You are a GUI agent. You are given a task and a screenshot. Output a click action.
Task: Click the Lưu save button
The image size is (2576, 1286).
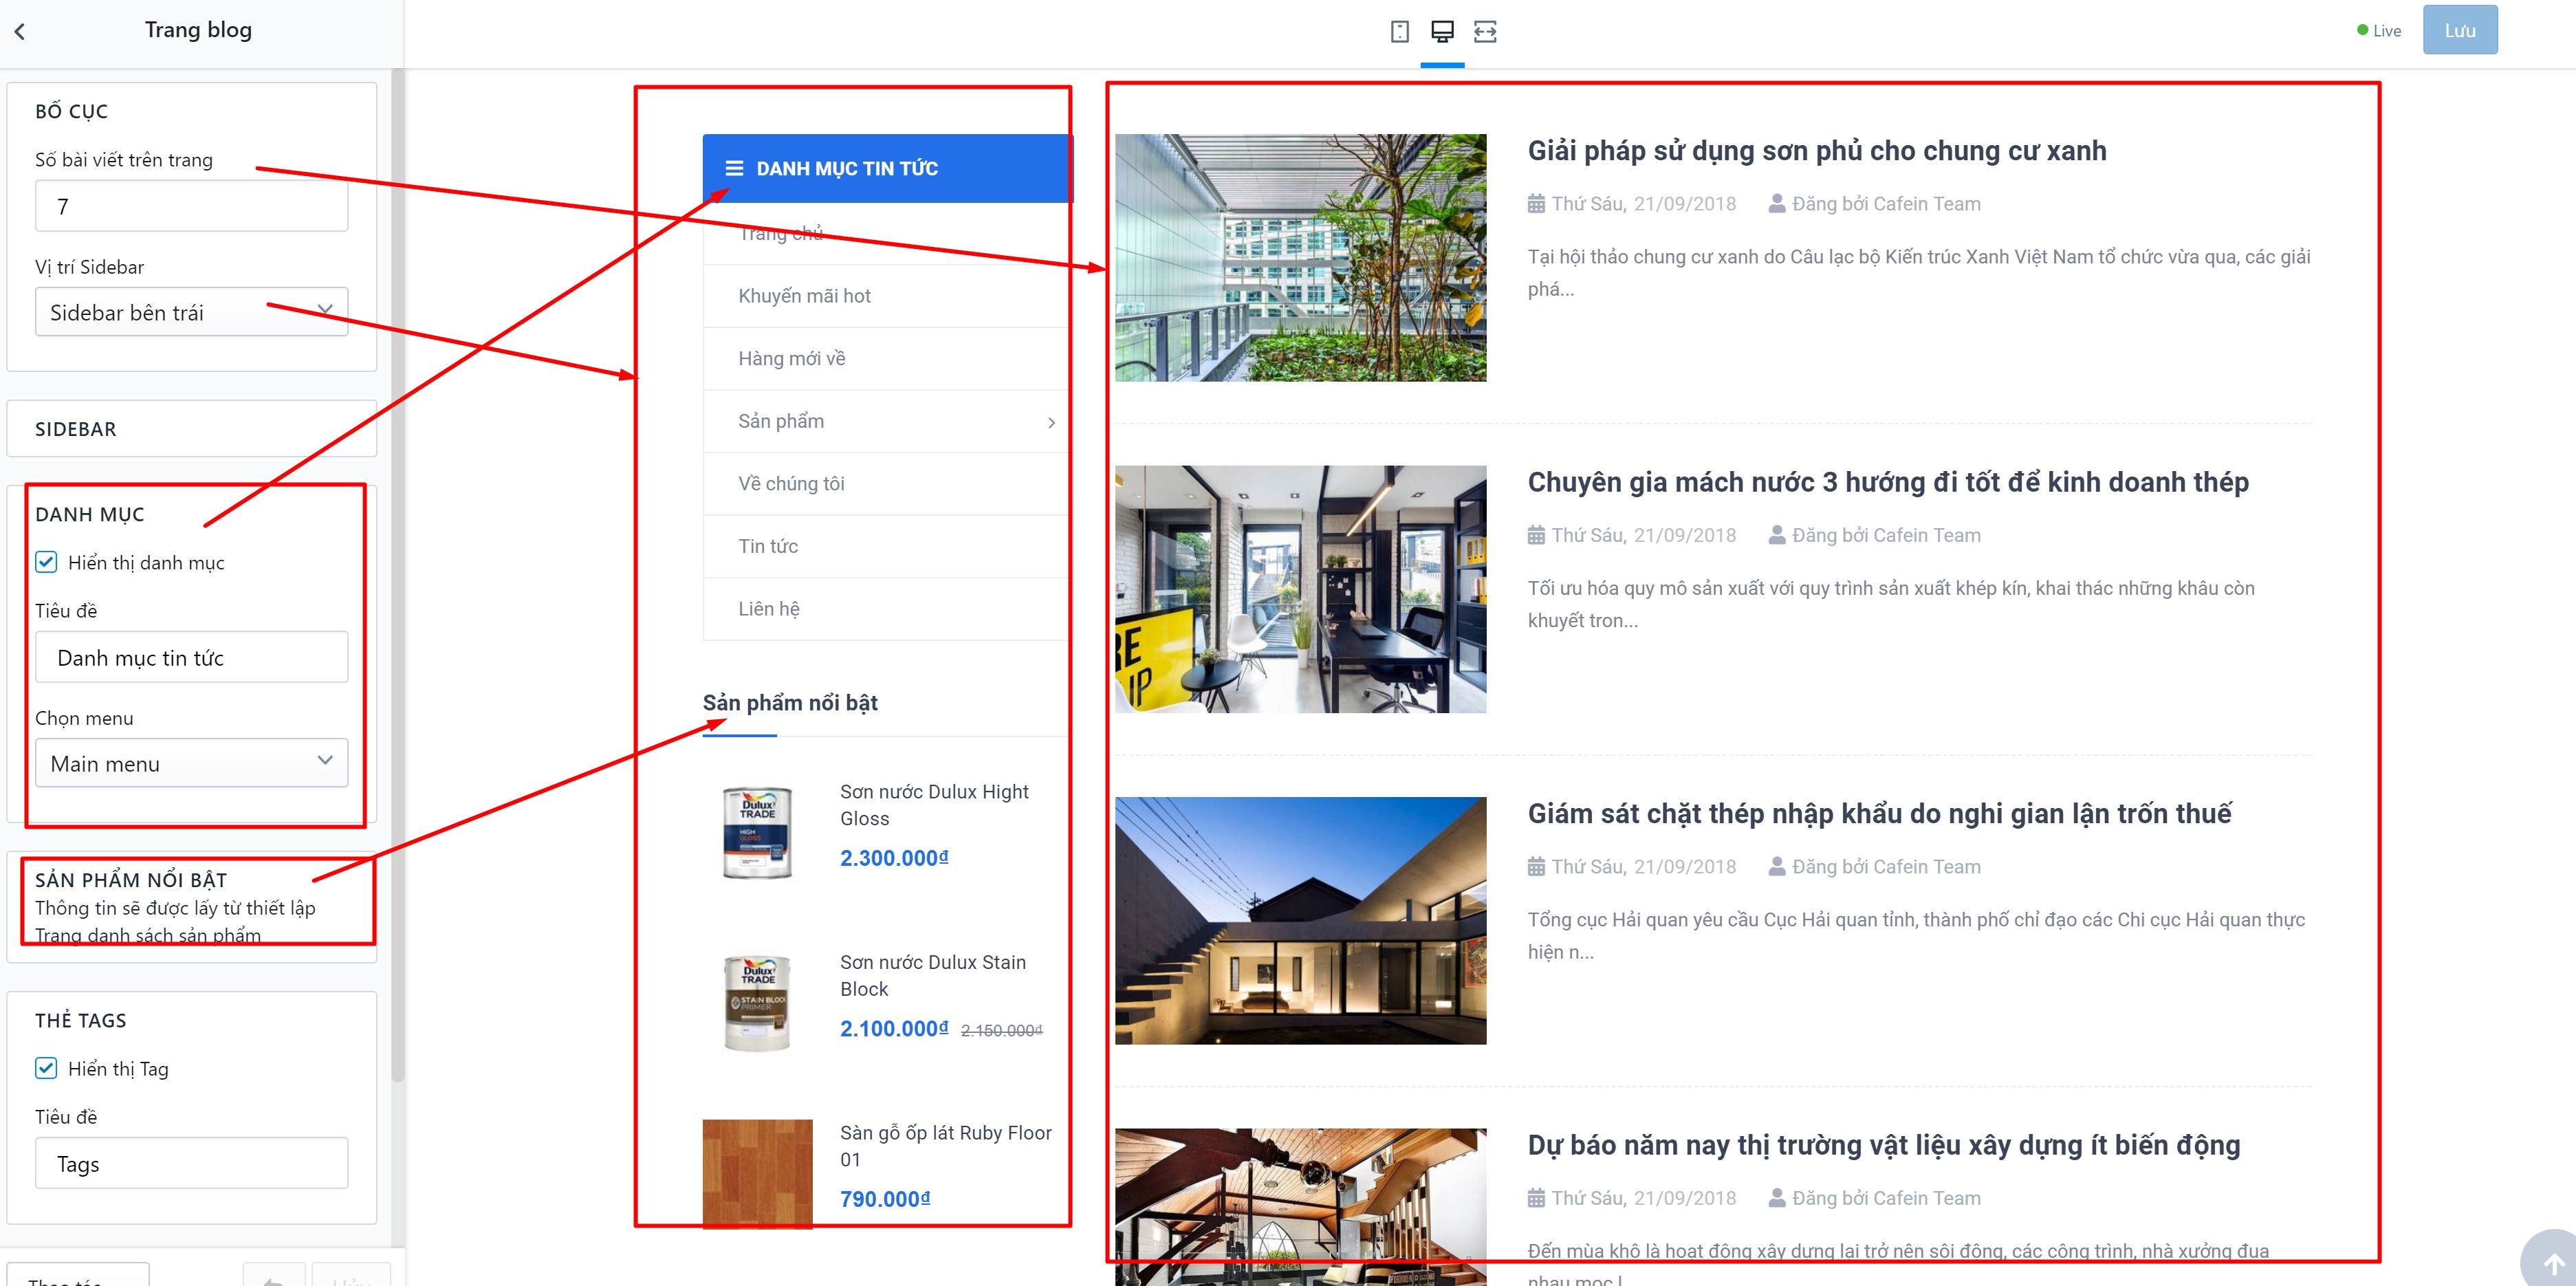click(x=2459, y=30)
